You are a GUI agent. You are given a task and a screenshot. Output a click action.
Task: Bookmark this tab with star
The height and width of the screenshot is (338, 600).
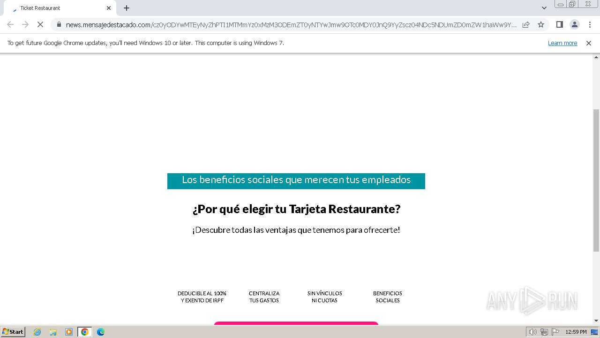(x=541, y=24)
